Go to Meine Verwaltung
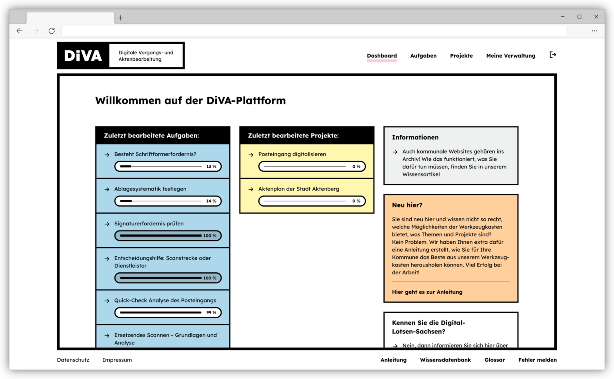 point(510,56)
